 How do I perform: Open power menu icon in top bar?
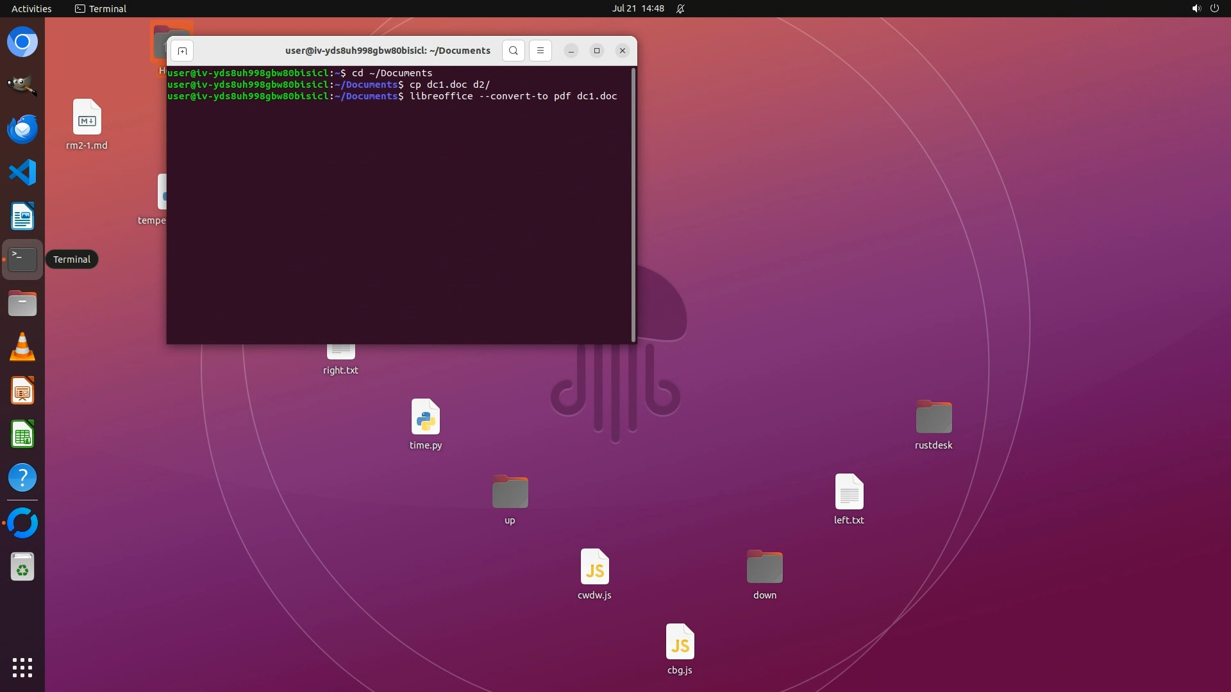click(1214, 8)
